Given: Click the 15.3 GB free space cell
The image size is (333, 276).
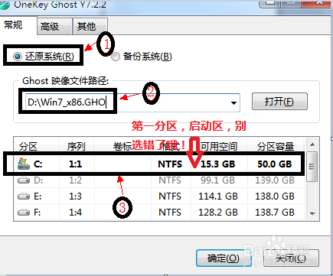Looking at the screenshot, I should coord(217,164).
